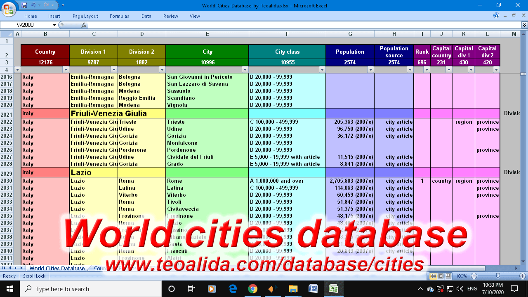
Task: Switch to Page Layout view in status bar
Action: pos(441,276)
